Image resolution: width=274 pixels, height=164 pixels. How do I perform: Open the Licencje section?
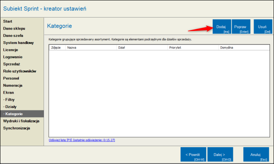coord(22,50)
